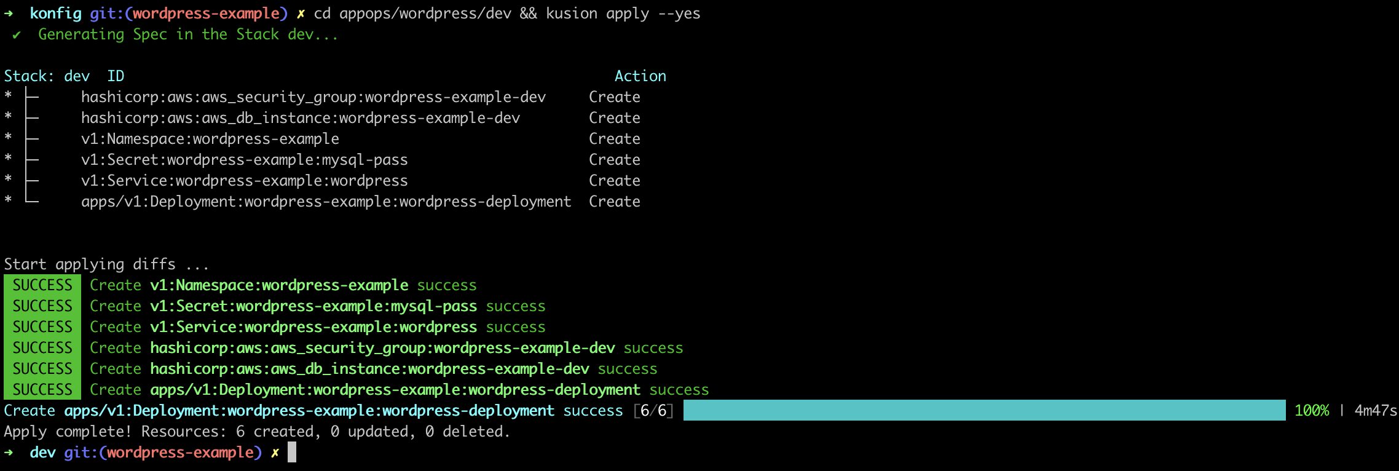
Task: Click the yellow ✗ after the konfig git branch
Action: pos(301,14)
